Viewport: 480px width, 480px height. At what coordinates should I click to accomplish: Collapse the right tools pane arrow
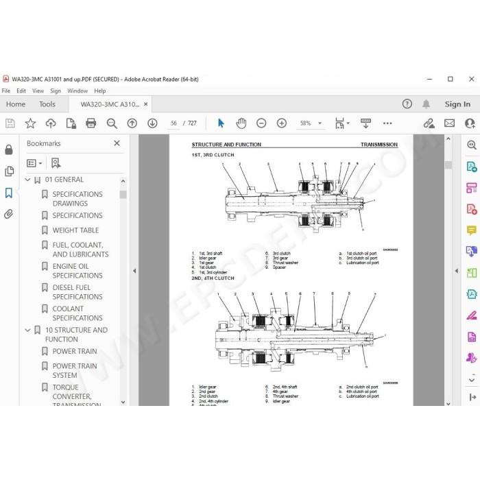click(x=457, y=271)
